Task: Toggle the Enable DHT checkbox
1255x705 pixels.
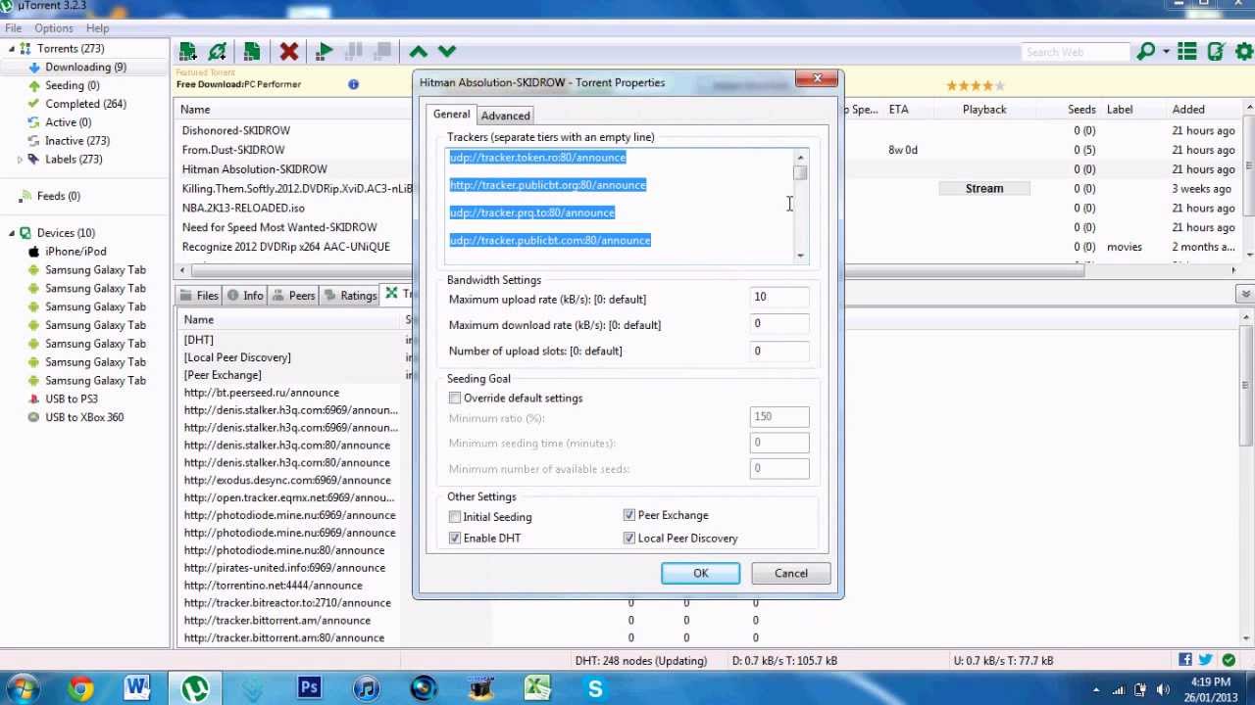Action: (455, 539)
